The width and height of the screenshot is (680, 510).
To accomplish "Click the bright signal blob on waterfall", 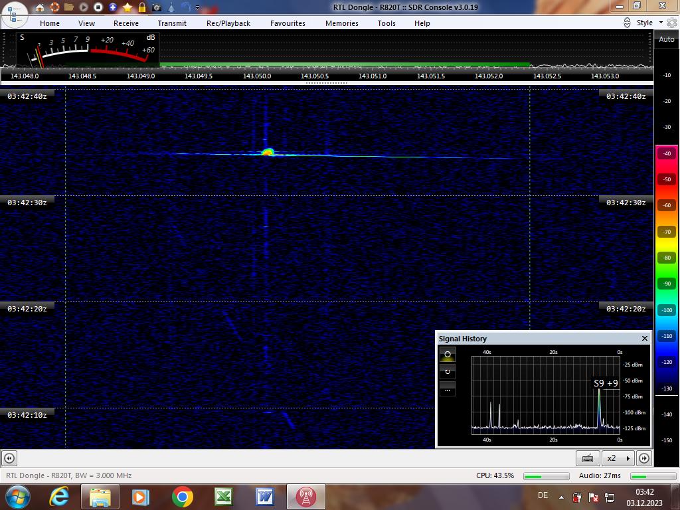I will pos(268,152).
